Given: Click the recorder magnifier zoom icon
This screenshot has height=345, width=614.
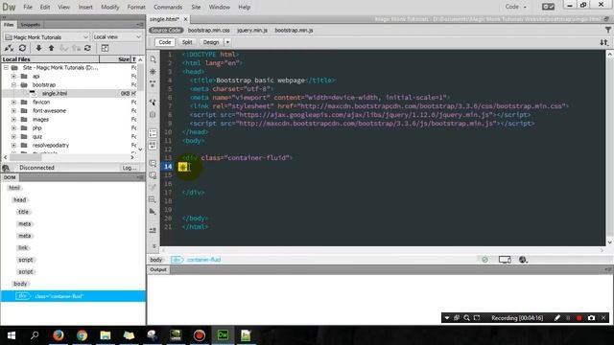Looking at the screenshot, I should click(x=467, y=318).
